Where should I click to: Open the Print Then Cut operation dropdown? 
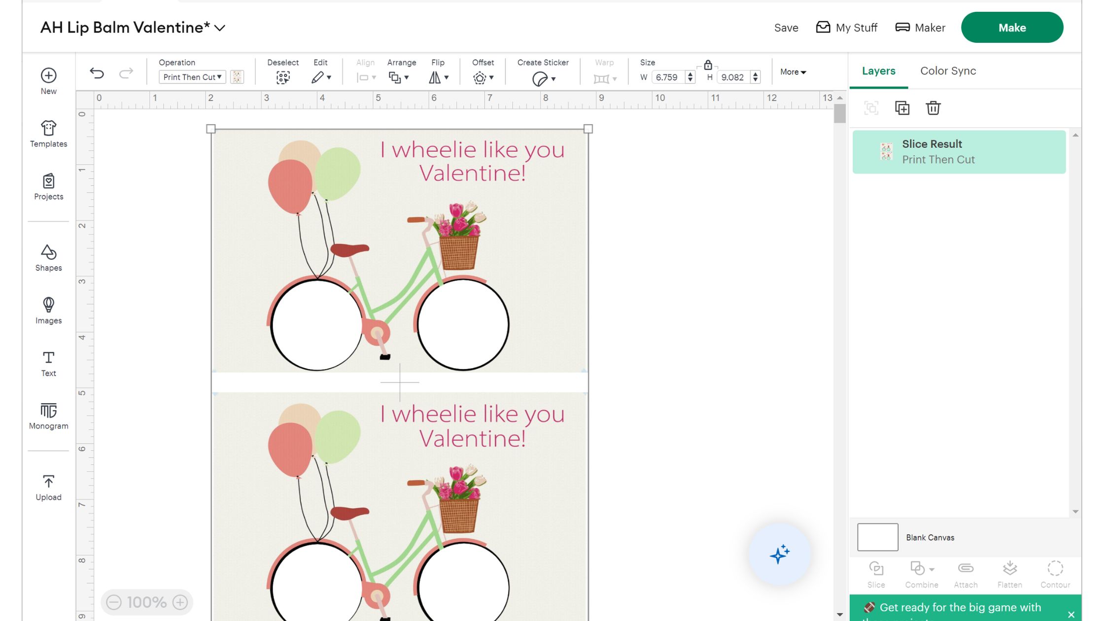point(192,77)
